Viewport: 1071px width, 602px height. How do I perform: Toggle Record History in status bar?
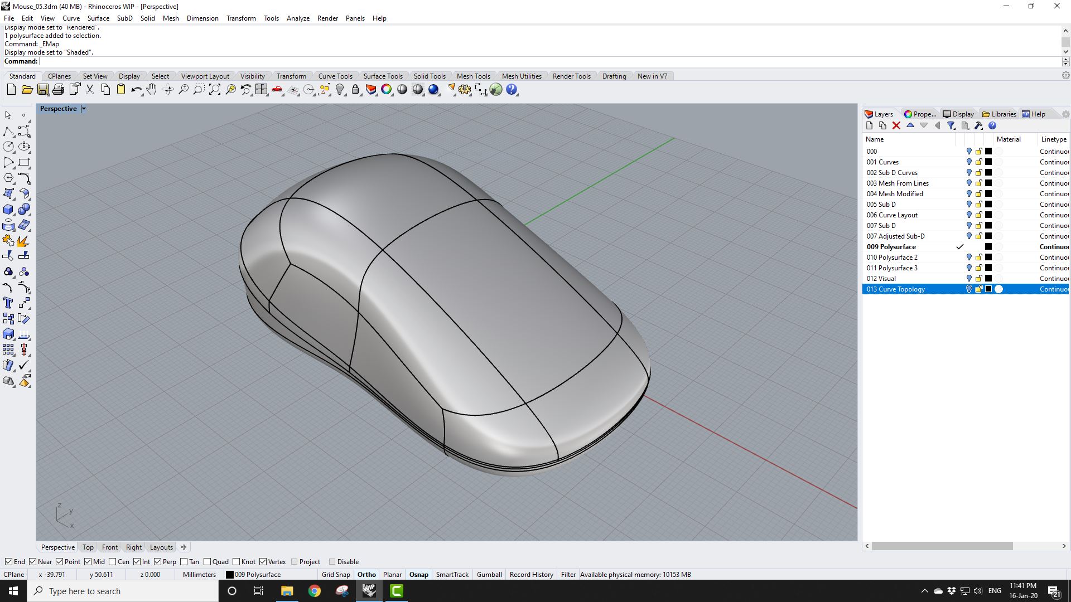531,575
